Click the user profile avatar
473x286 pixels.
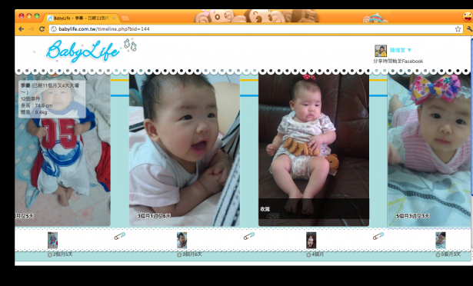click(x=381, y=51)
